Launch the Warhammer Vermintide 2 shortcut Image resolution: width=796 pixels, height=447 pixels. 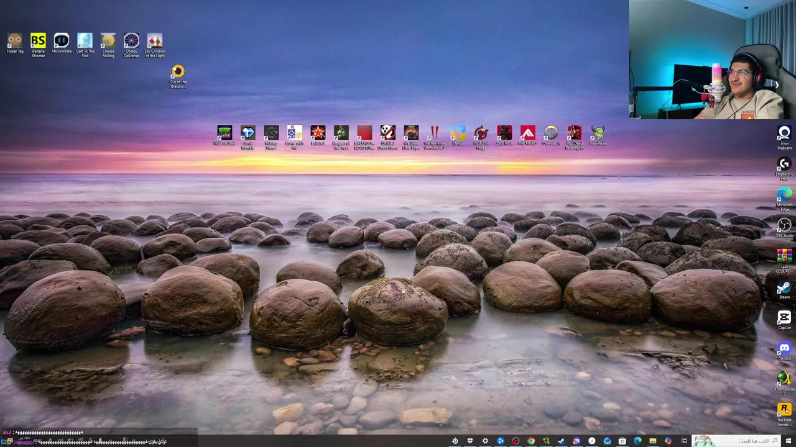click(x=434, y=137)
